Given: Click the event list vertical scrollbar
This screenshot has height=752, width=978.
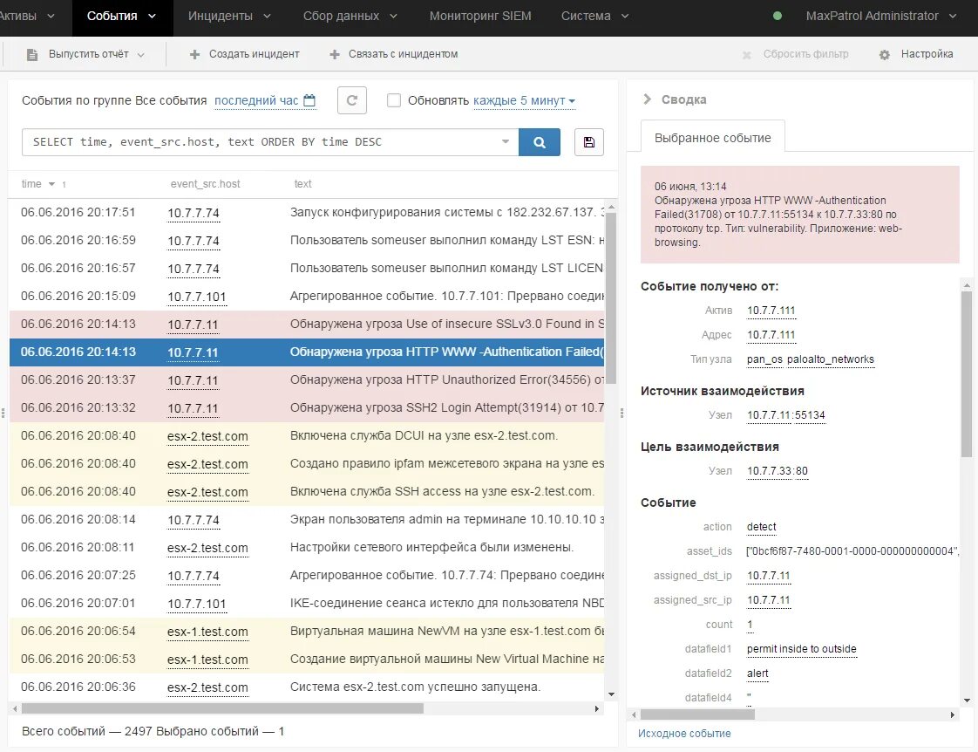Looking at the screenshot, I should [x=611, y=297].
